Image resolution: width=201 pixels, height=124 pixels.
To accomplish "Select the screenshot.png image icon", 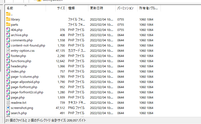I will click(x=8, y=108).
